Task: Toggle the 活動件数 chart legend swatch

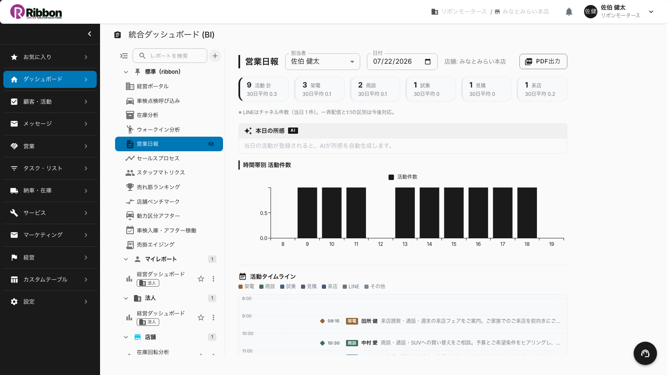Action: pos(391,177)
